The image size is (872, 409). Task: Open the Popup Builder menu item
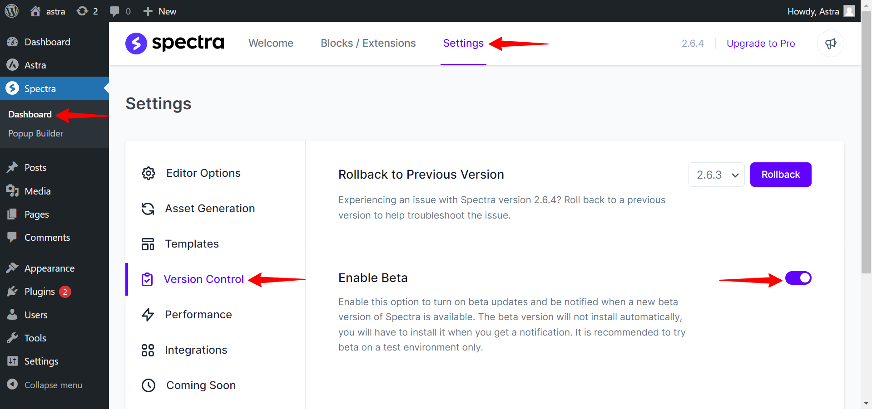point(35,133)
